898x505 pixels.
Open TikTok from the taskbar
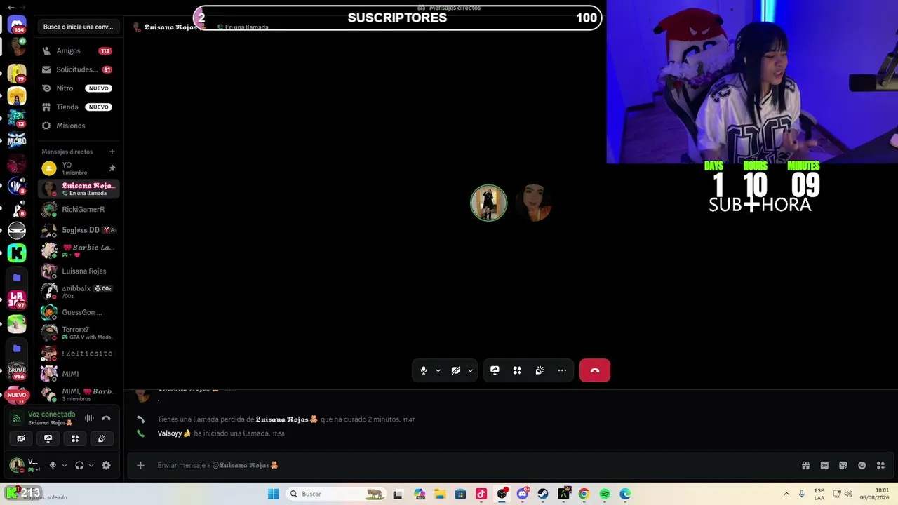click(x=481, y=494)
